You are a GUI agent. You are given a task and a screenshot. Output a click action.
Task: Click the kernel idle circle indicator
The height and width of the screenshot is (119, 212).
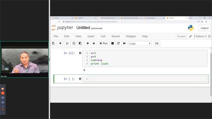click(209, 36)
